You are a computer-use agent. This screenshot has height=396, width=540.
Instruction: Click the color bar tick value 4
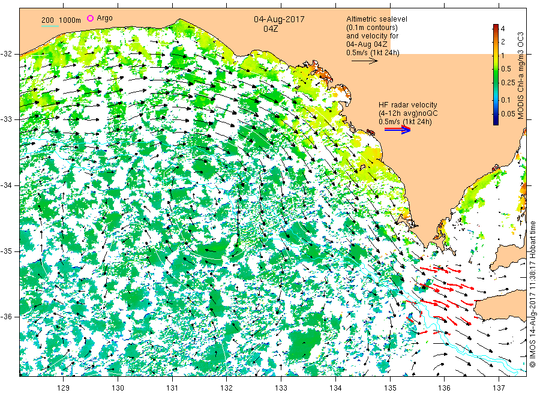tap(503, 29)
